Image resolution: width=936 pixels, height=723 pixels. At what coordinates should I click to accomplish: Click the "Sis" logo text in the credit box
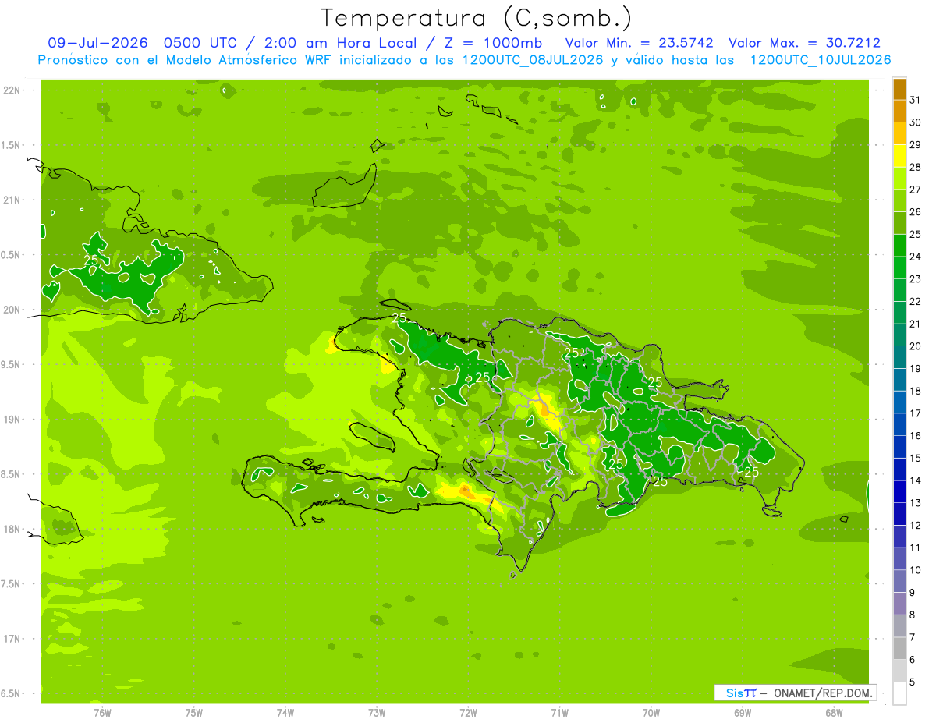735,693
